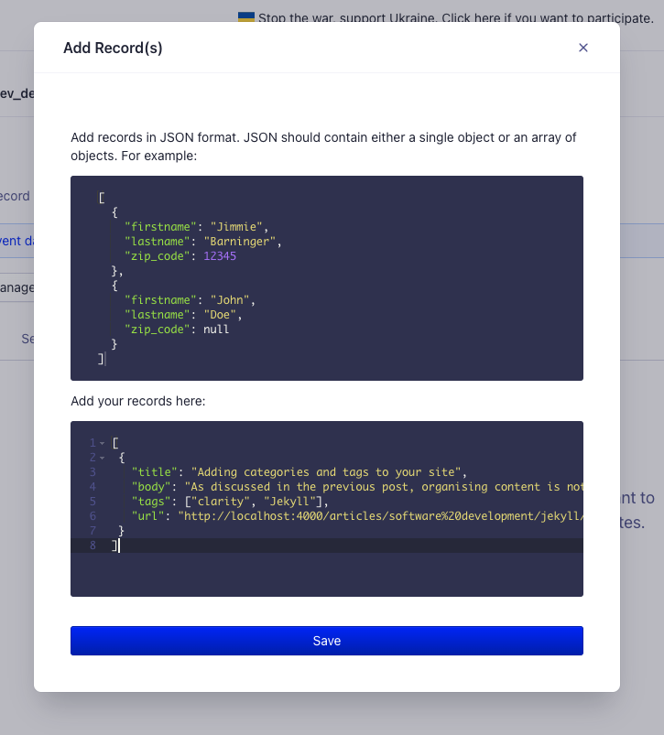Click "Barninger" value in the example JSON

pos(239,242)
